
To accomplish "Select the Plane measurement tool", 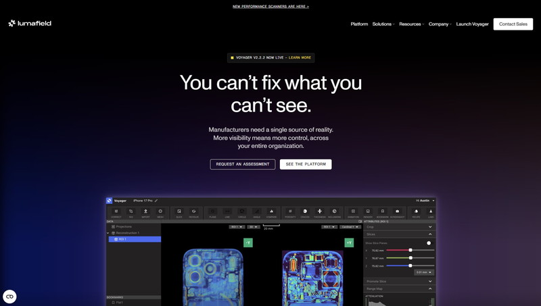I will (x=212, y=213).
